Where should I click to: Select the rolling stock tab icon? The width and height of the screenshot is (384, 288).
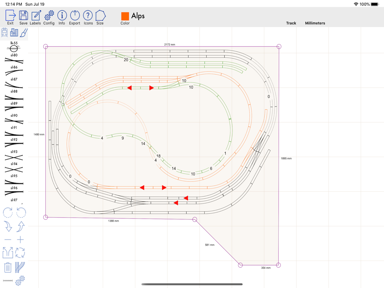point(4,33)
